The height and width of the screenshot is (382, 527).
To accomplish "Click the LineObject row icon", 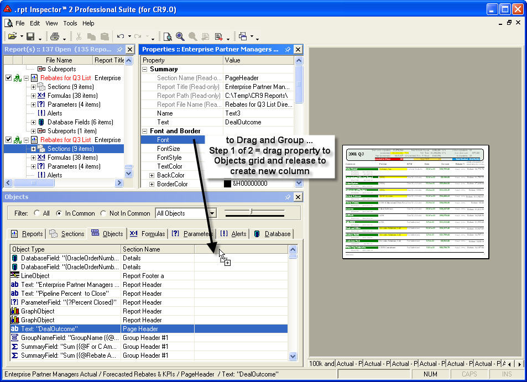I will click(14, 275).
